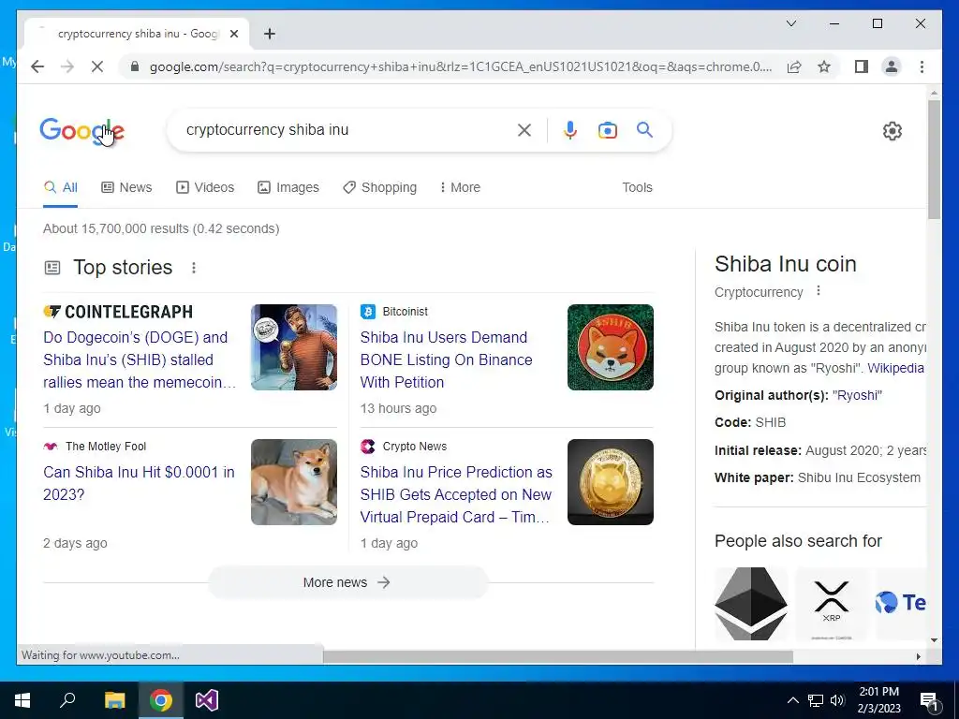Open Windows taskbar search
Screen dimensions: 959x719
[x=67, y=700]
